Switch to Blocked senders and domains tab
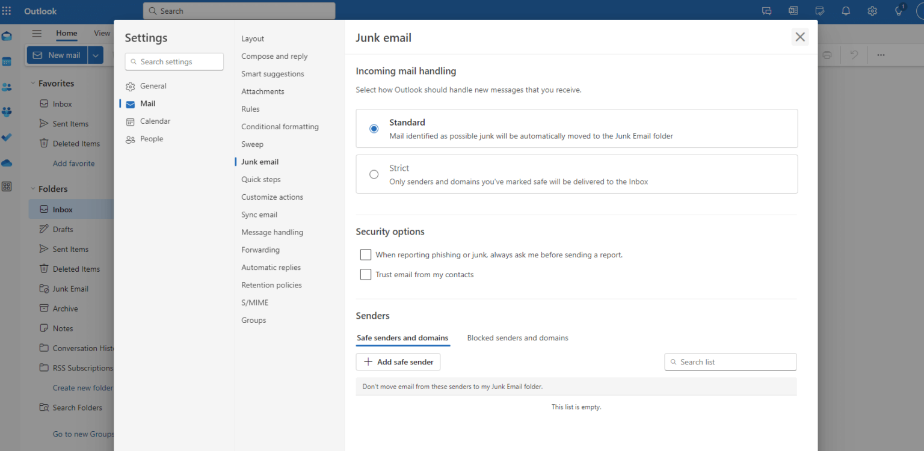The image size is (924, 451). [x=517, y=338]
